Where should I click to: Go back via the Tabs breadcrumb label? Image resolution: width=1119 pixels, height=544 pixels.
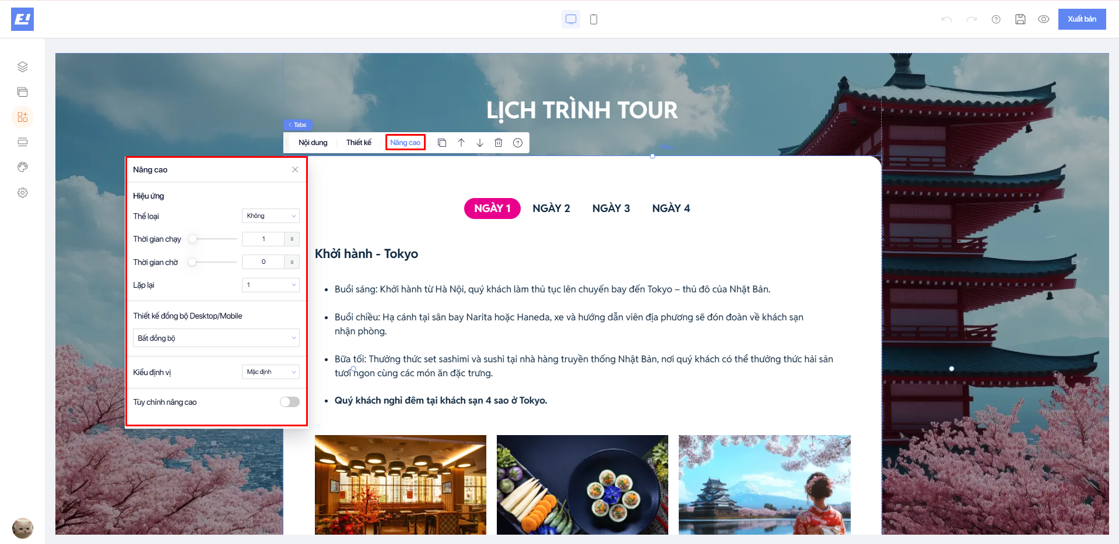pyautogui.click(x=298, y=125)
